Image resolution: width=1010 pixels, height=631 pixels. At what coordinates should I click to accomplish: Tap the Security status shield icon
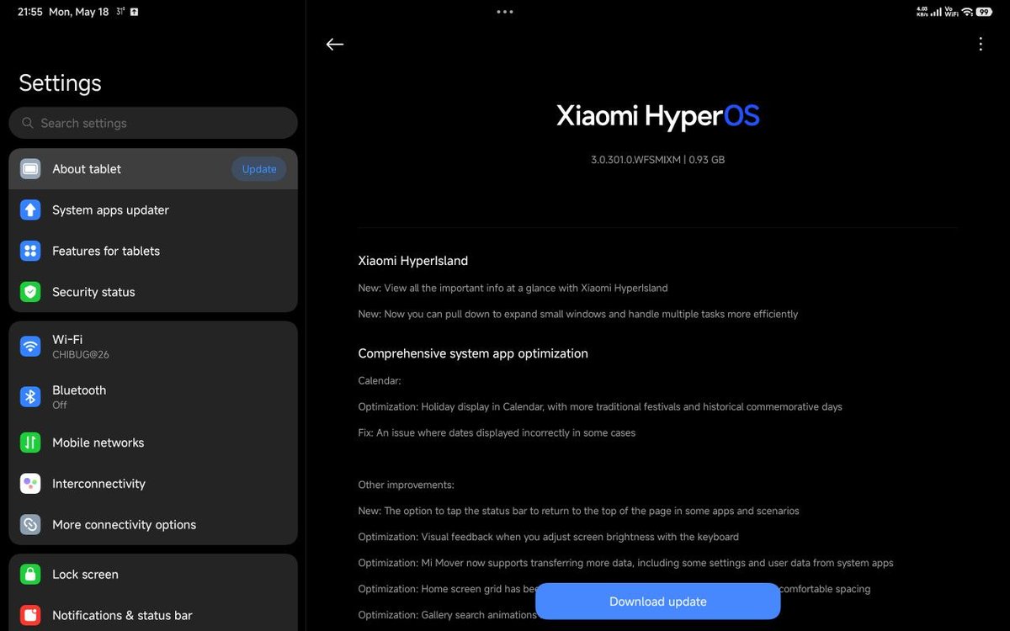coord(30,292)
